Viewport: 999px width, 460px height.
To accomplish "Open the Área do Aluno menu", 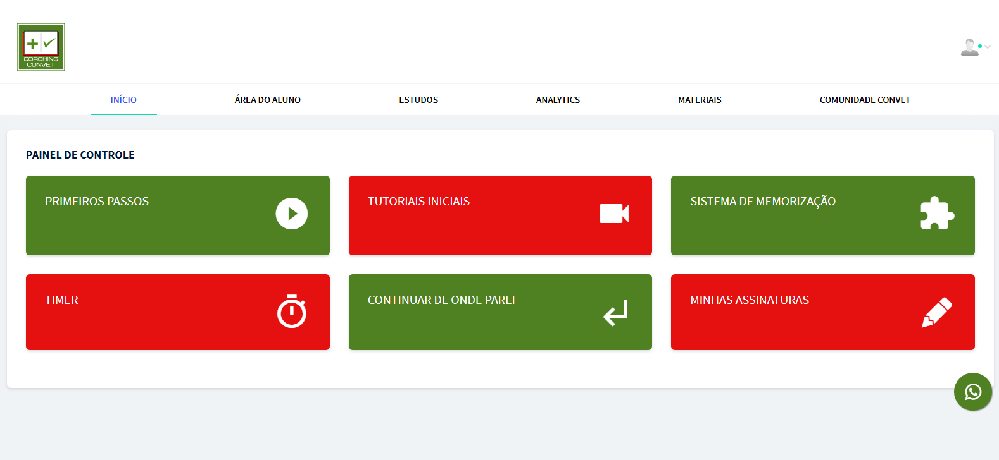I will (267, 100).
